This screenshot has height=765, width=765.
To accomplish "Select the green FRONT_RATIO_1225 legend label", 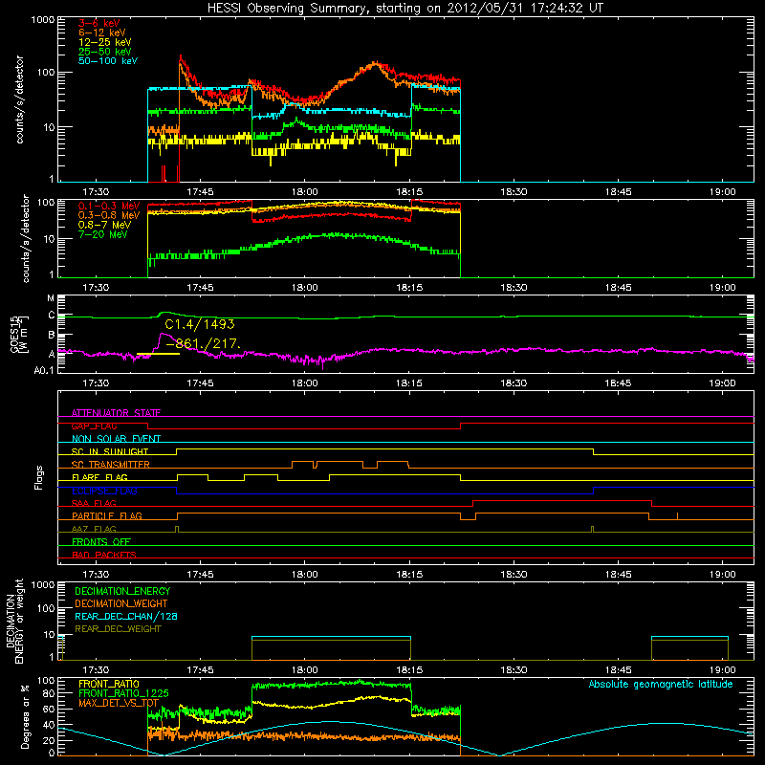I will 123,693.
